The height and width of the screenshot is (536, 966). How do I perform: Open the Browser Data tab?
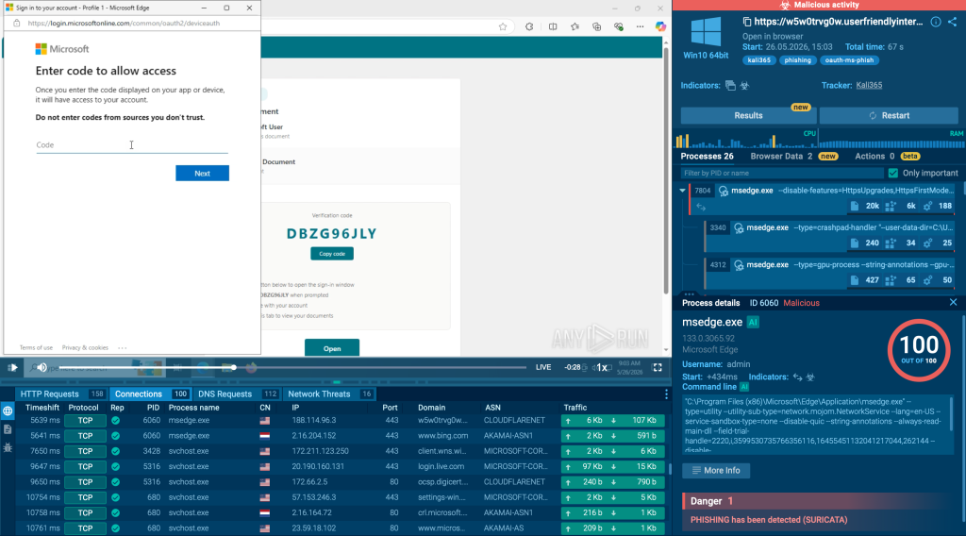pyautogui.click(x=794, y=157)
